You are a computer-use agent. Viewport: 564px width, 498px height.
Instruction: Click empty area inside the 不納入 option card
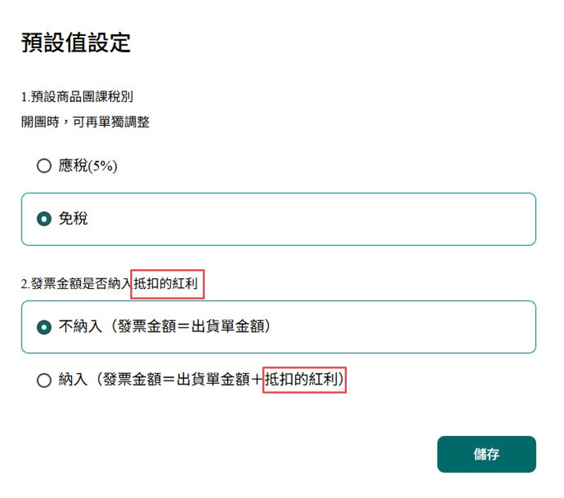pyautogui.click(x=406, y=327)
